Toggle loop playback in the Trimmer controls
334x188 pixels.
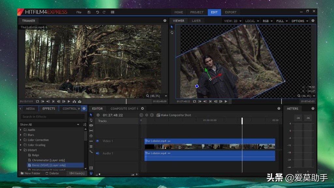click(x=38, y=102)
